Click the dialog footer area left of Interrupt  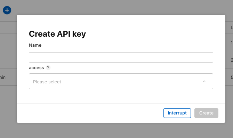click(x=89, y=113)
